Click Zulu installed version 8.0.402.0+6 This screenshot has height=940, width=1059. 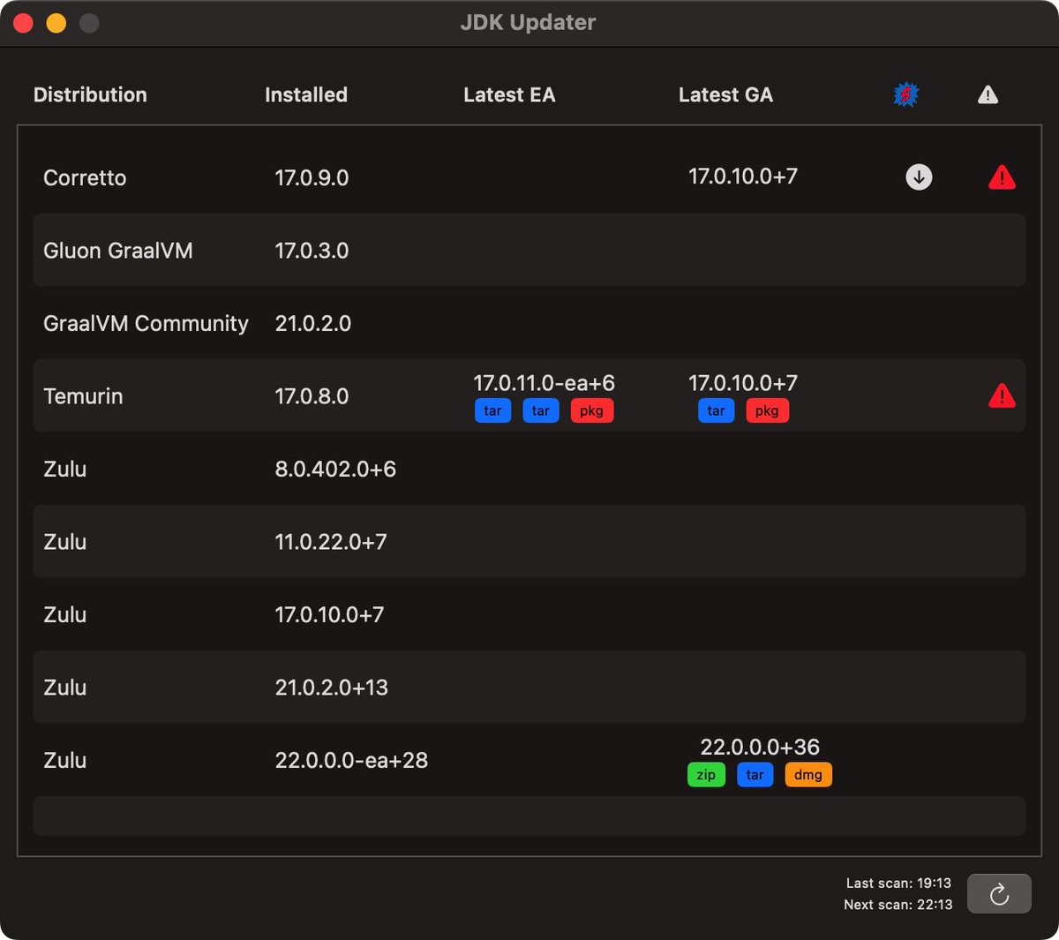click(x=335, y=469)
